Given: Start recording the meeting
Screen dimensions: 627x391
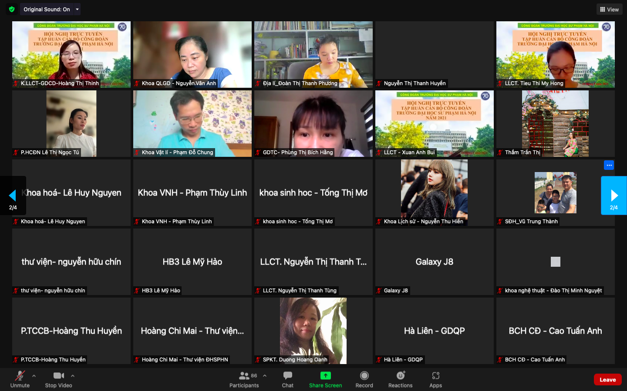Looking at the screenshot, I should [364, 379].
